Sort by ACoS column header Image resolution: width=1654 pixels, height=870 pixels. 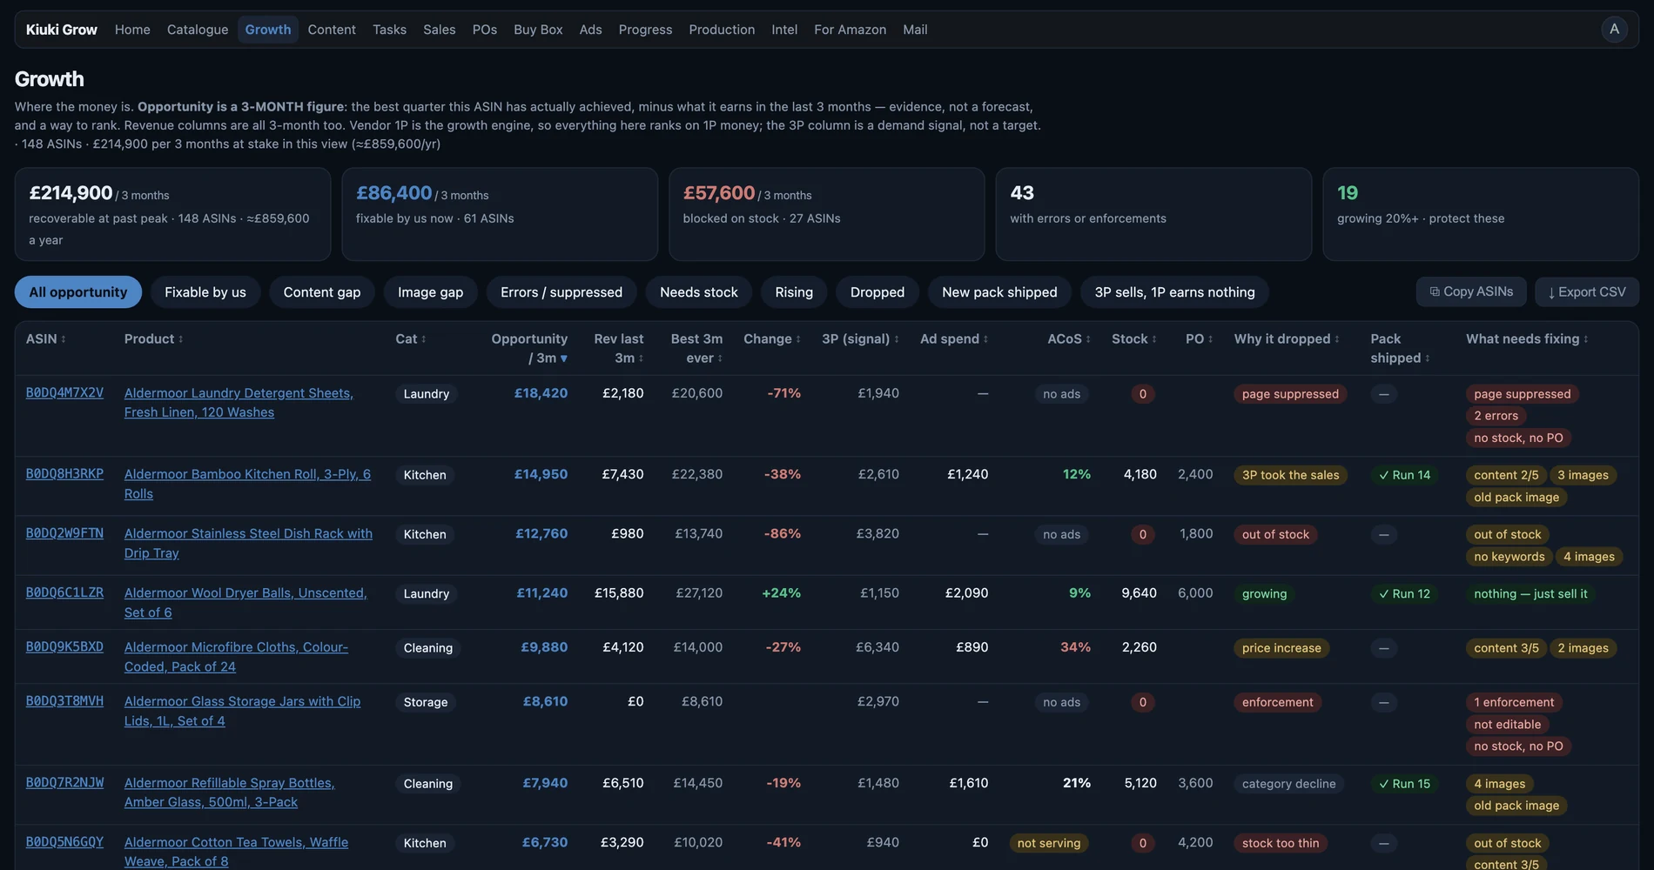(x=1069, y=339)
